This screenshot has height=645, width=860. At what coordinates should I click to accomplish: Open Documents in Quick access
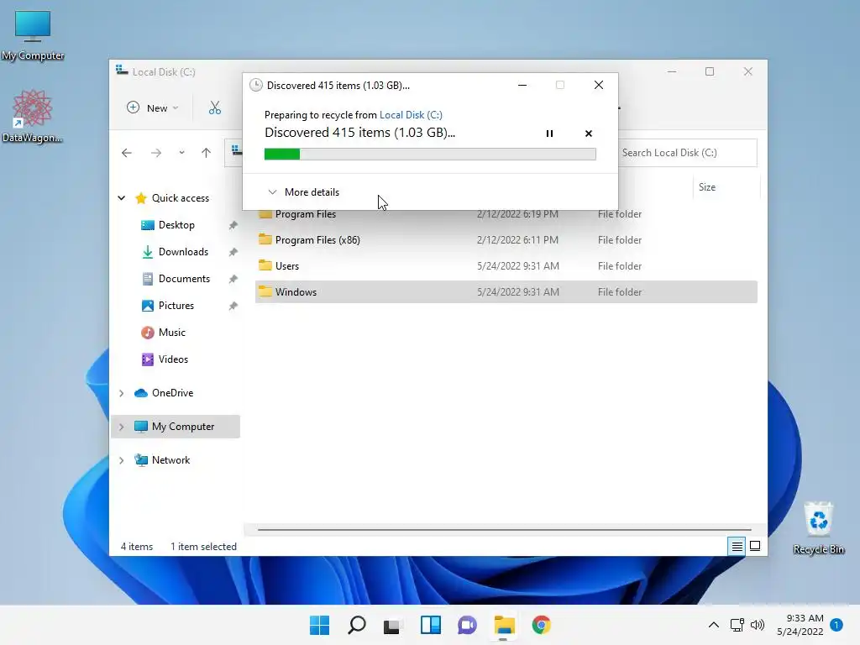(x=184, y=279)
